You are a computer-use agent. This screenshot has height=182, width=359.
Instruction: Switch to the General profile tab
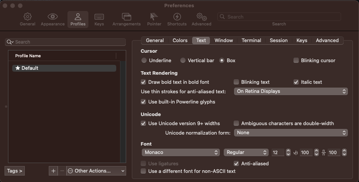(x=155, y=40)
